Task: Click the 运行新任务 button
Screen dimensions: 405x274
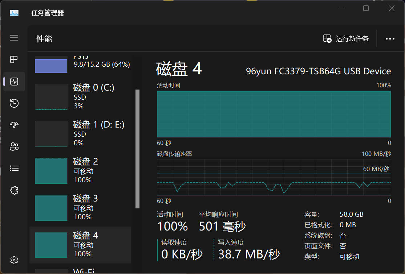Action: 346,39
